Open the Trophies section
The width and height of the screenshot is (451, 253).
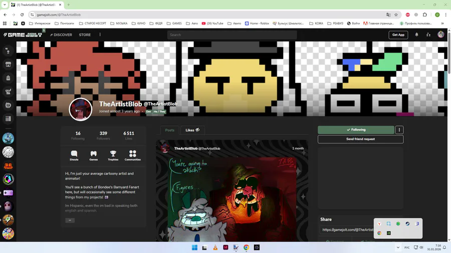click(113, 155)
